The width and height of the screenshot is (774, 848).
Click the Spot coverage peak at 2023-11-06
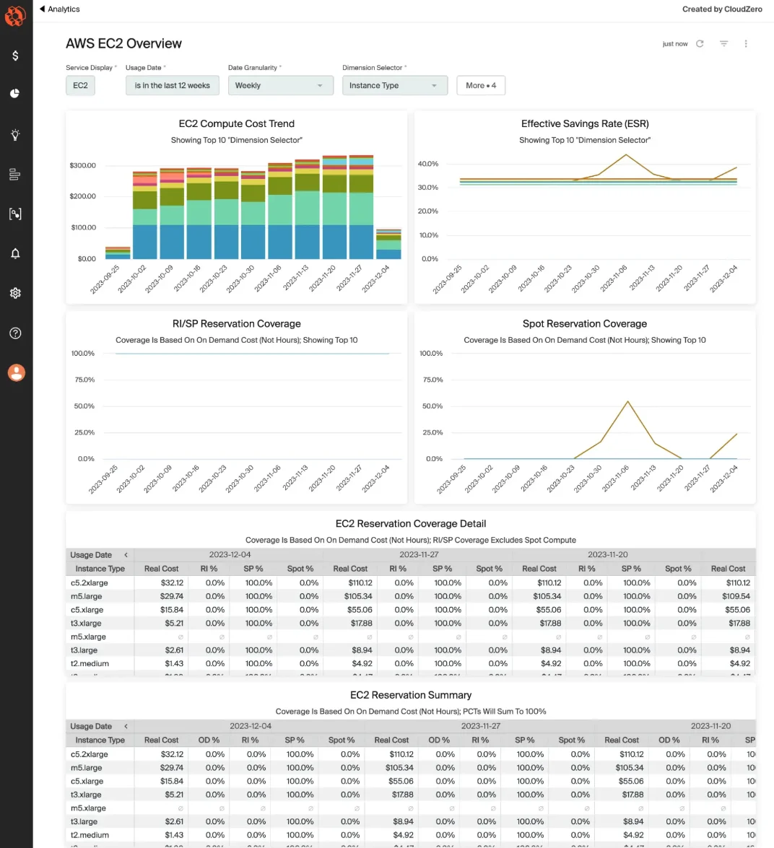[x=627, y=402]
